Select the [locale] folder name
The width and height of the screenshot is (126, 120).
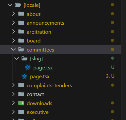coord(32,5)
